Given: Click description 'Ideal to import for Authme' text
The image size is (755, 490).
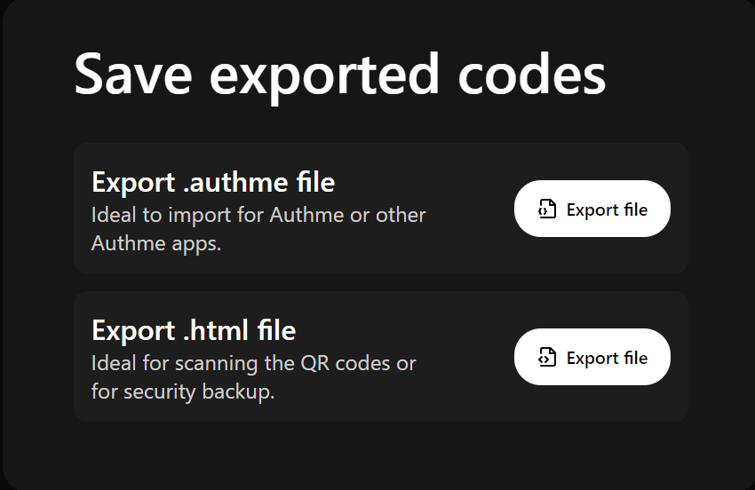Looking at the screenshot, I should click(258, 229).
